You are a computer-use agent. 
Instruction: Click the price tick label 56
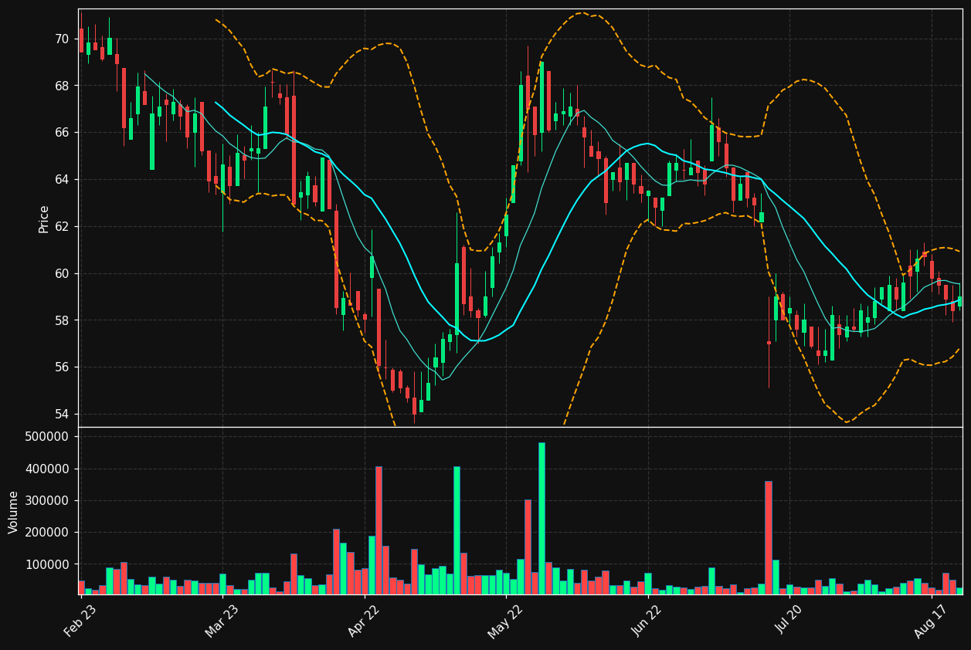pyautogui.click(x=62, y=367)
